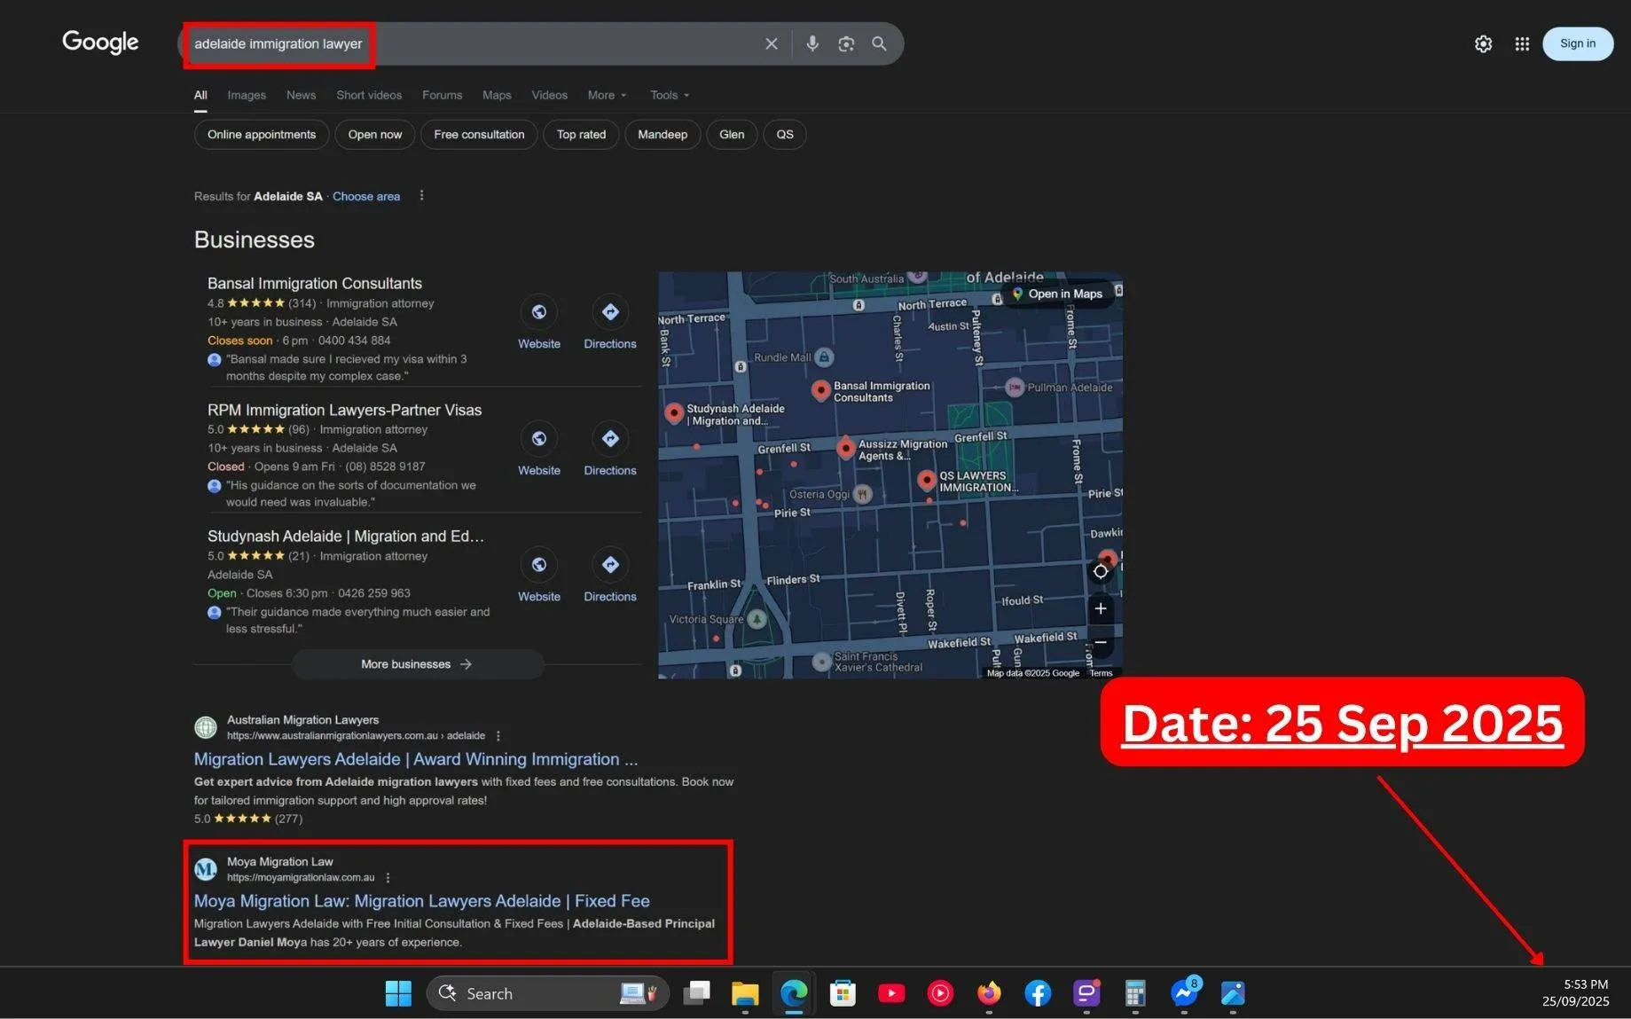The width and height of the screenshot is (1631, 1019).
Task: Open three-dot menu on Moya Migration Law result
Action: click(x=388, y=876)
